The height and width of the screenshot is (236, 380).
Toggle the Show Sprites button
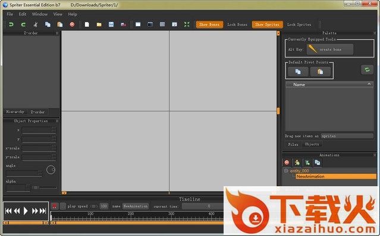tap(268, 24)
